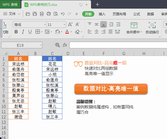Open the 文件 menu

click(12, 14)
